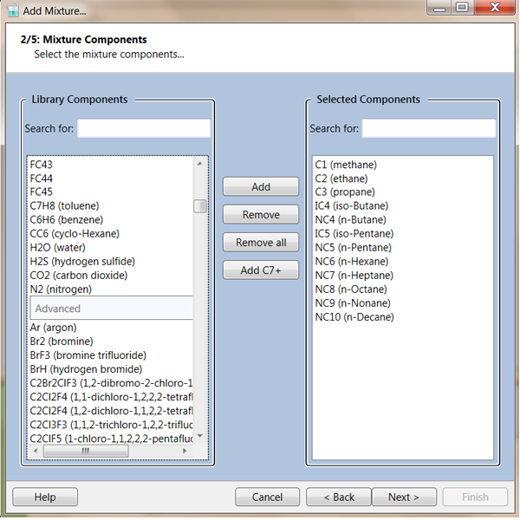Focus the Library Components search field
The height and width of the screenshot is (520, 520).
(x=144, y=128)
